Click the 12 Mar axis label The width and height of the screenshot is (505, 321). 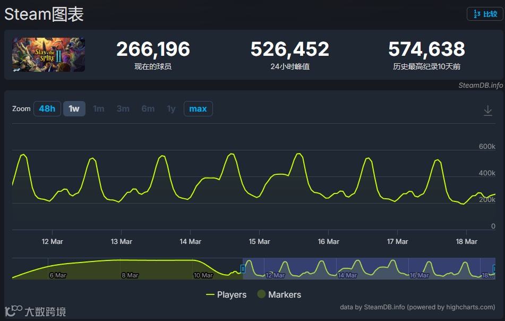(x=52, y=241)
